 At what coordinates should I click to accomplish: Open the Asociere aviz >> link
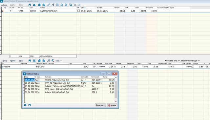(x=172, y=61)
